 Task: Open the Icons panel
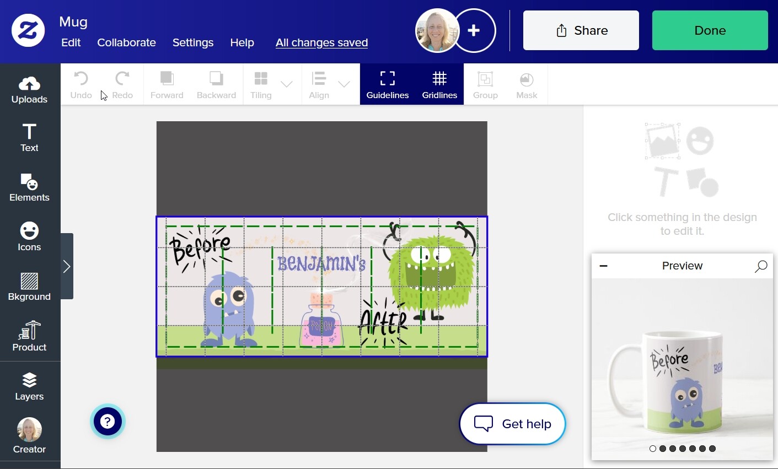click(30, 237)
